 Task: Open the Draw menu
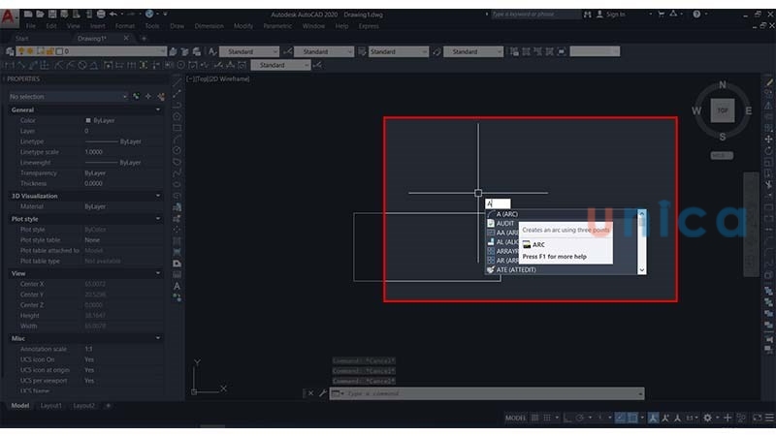click(x=177, y=26)
